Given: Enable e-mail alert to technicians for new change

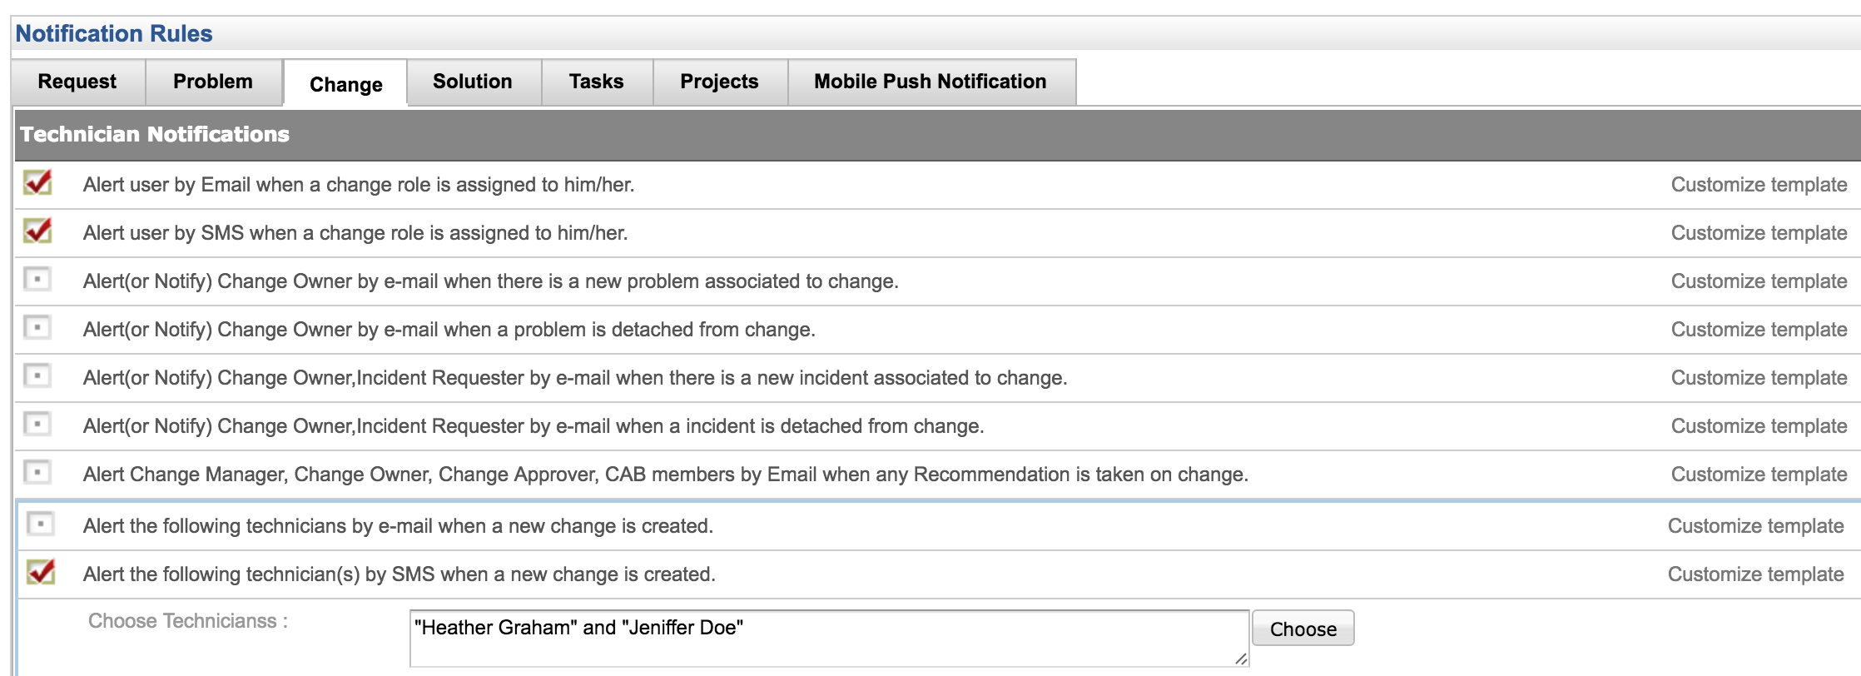Looking at the screenshot, I should point(41,524).
